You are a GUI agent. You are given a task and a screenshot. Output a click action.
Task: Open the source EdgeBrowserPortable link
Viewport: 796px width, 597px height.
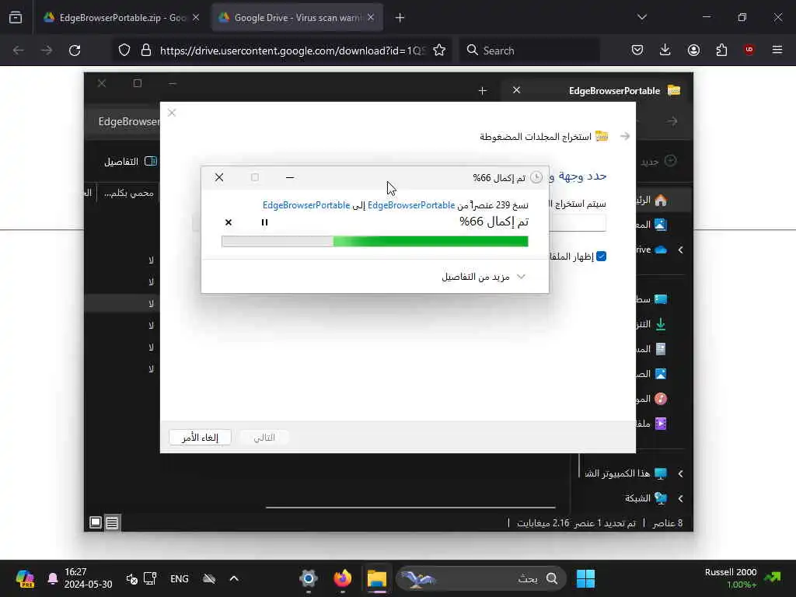[x=411, y=205]
